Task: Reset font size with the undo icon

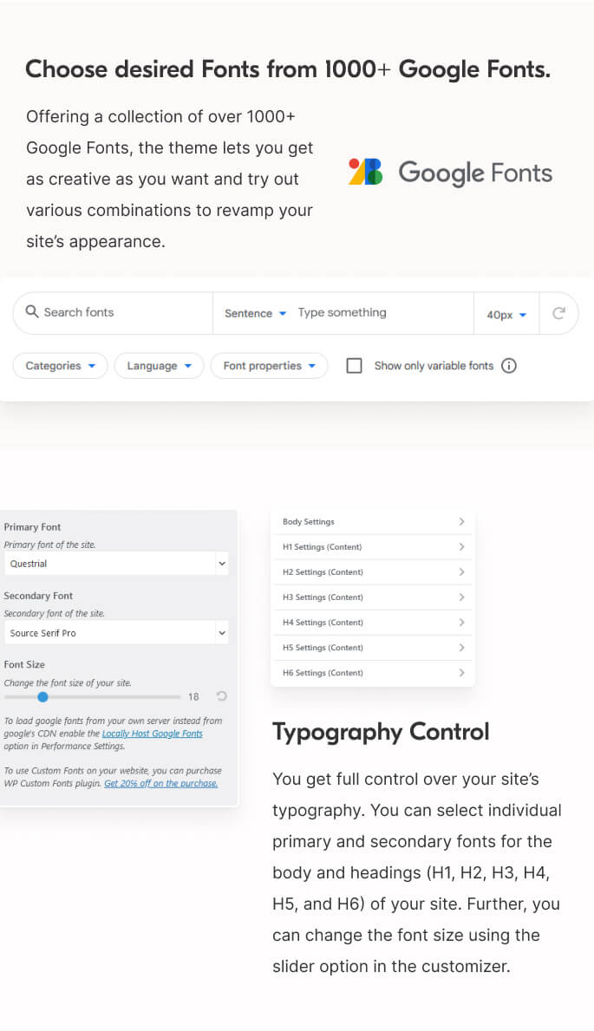Action: [222, 696]
